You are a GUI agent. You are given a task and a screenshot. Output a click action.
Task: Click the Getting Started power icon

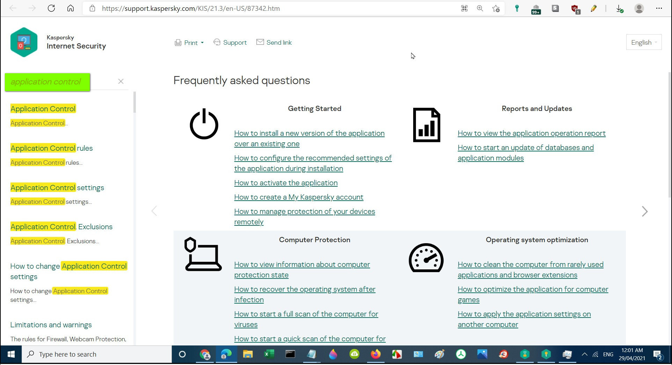click(x=204, y=124)
